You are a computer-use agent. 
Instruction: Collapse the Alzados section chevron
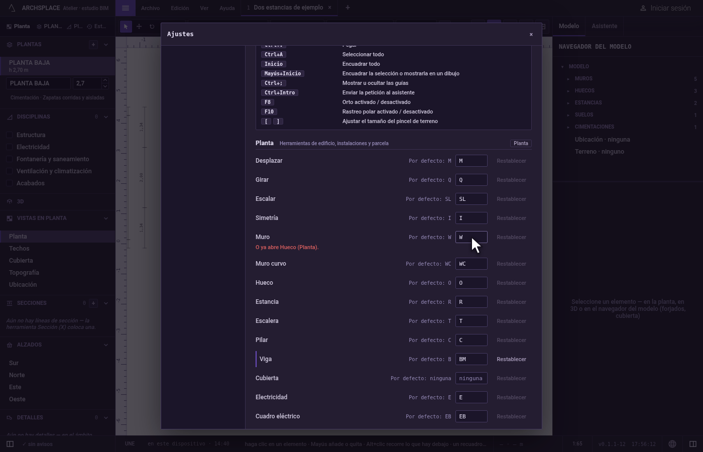[106, 345]
